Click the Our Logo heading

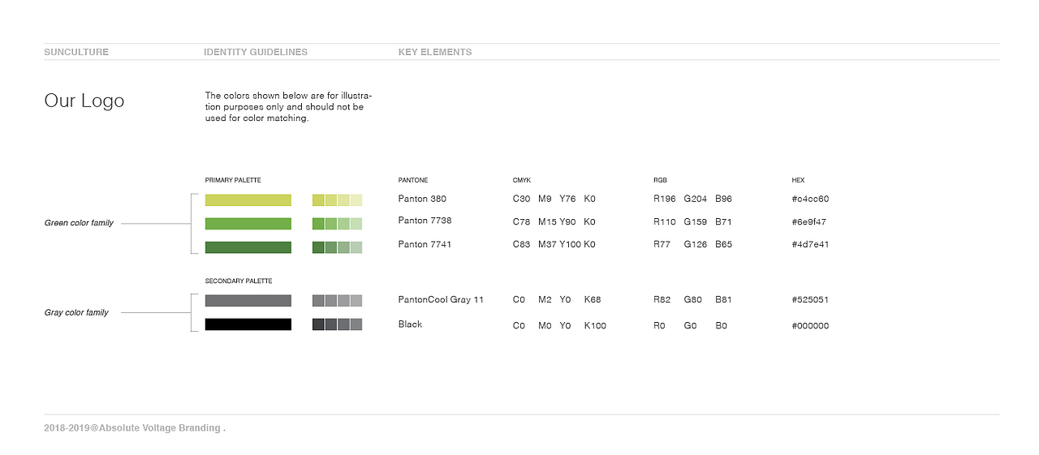click(84, 101)
